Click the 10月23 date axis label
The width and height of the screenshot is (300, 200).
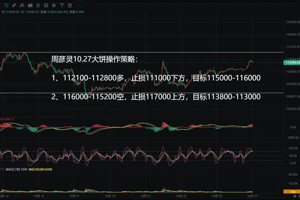pos(181,196)
